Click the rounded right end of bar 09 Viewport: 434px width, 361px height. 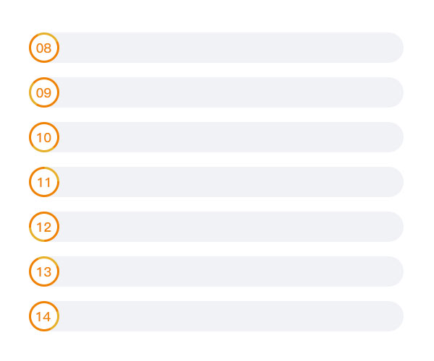pos(394,92)
